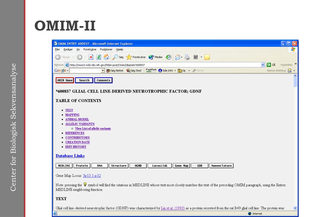This screenshot has height=217, width=314.
Task: Open Media (Medier) globe icon
Action: click(151, 57)
